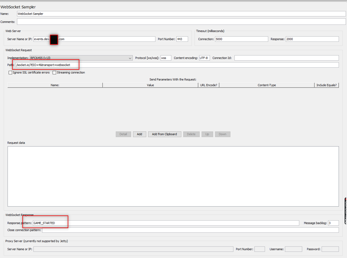Screen dimensions: 347x258
Task: Click the sampler Name input field
Action: (181, 14)
